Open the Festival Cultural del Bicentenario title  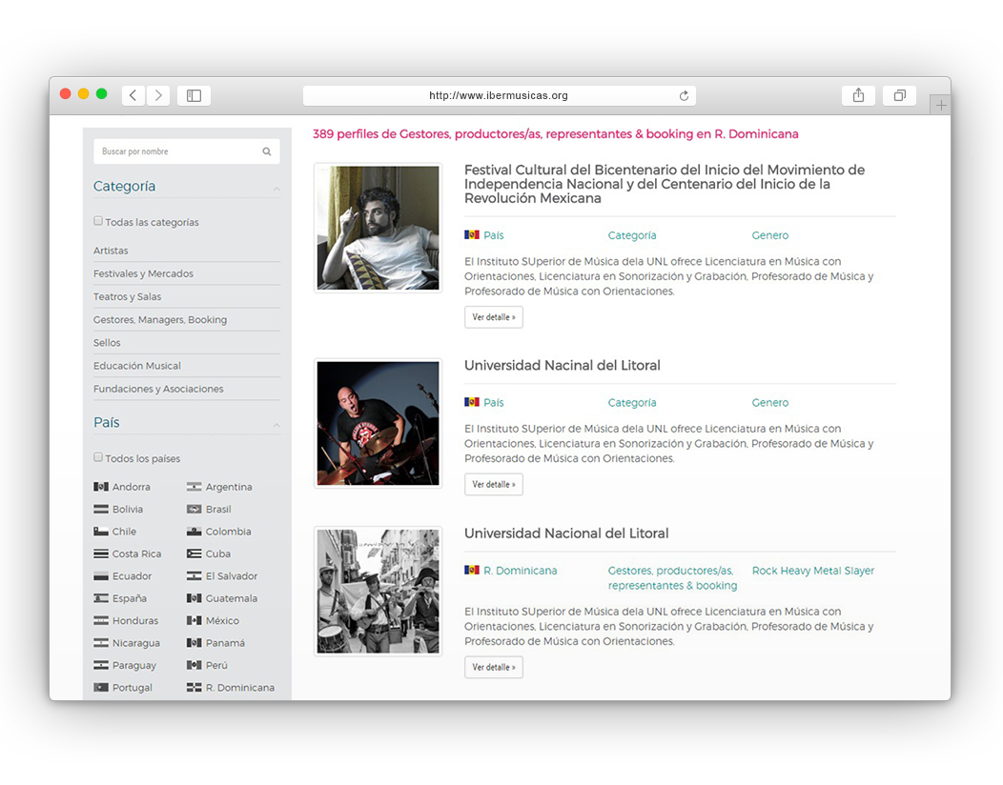[x=665, y=184]
